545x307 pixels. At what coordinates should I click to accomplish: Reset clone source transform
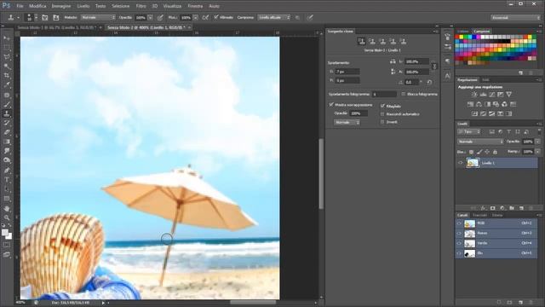(429, 82)
